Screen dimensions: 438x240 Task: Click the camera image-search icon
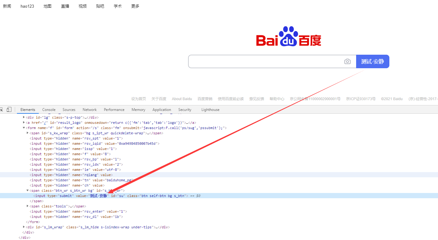coord(347,61)
